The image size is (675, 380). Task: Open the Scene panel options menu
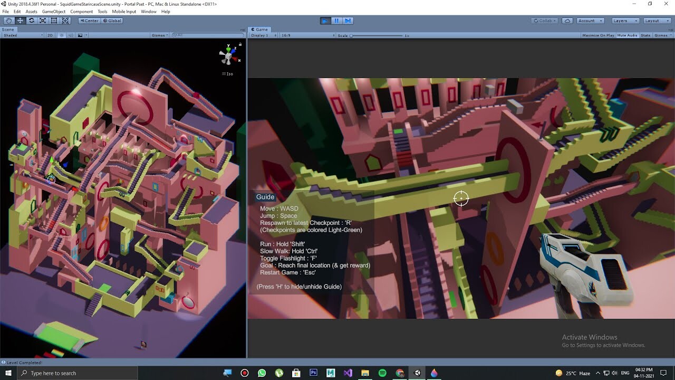243,30
